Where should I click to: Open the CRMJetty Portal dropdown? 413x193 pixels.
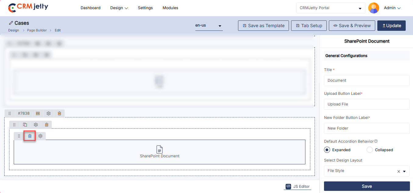(331, 8)
